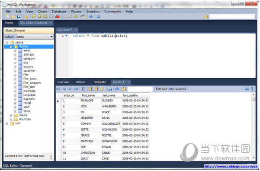Switch to the Snippets tab
This screenshot has height=171, width=260.
100,82
